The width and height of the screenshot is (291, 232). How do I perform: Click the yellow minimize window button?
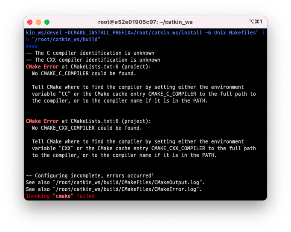pos(38,22)
